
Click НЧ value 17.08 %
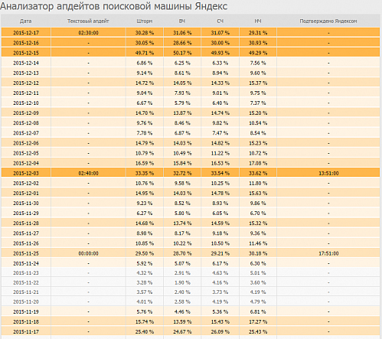258,163
